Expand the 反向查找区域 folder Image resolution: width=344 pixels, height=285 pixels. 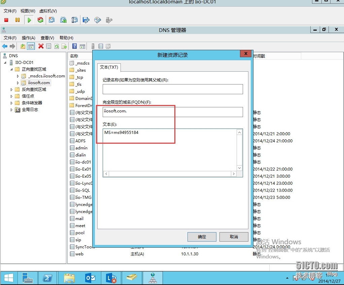pyautogui.click(x=11, y=90)
